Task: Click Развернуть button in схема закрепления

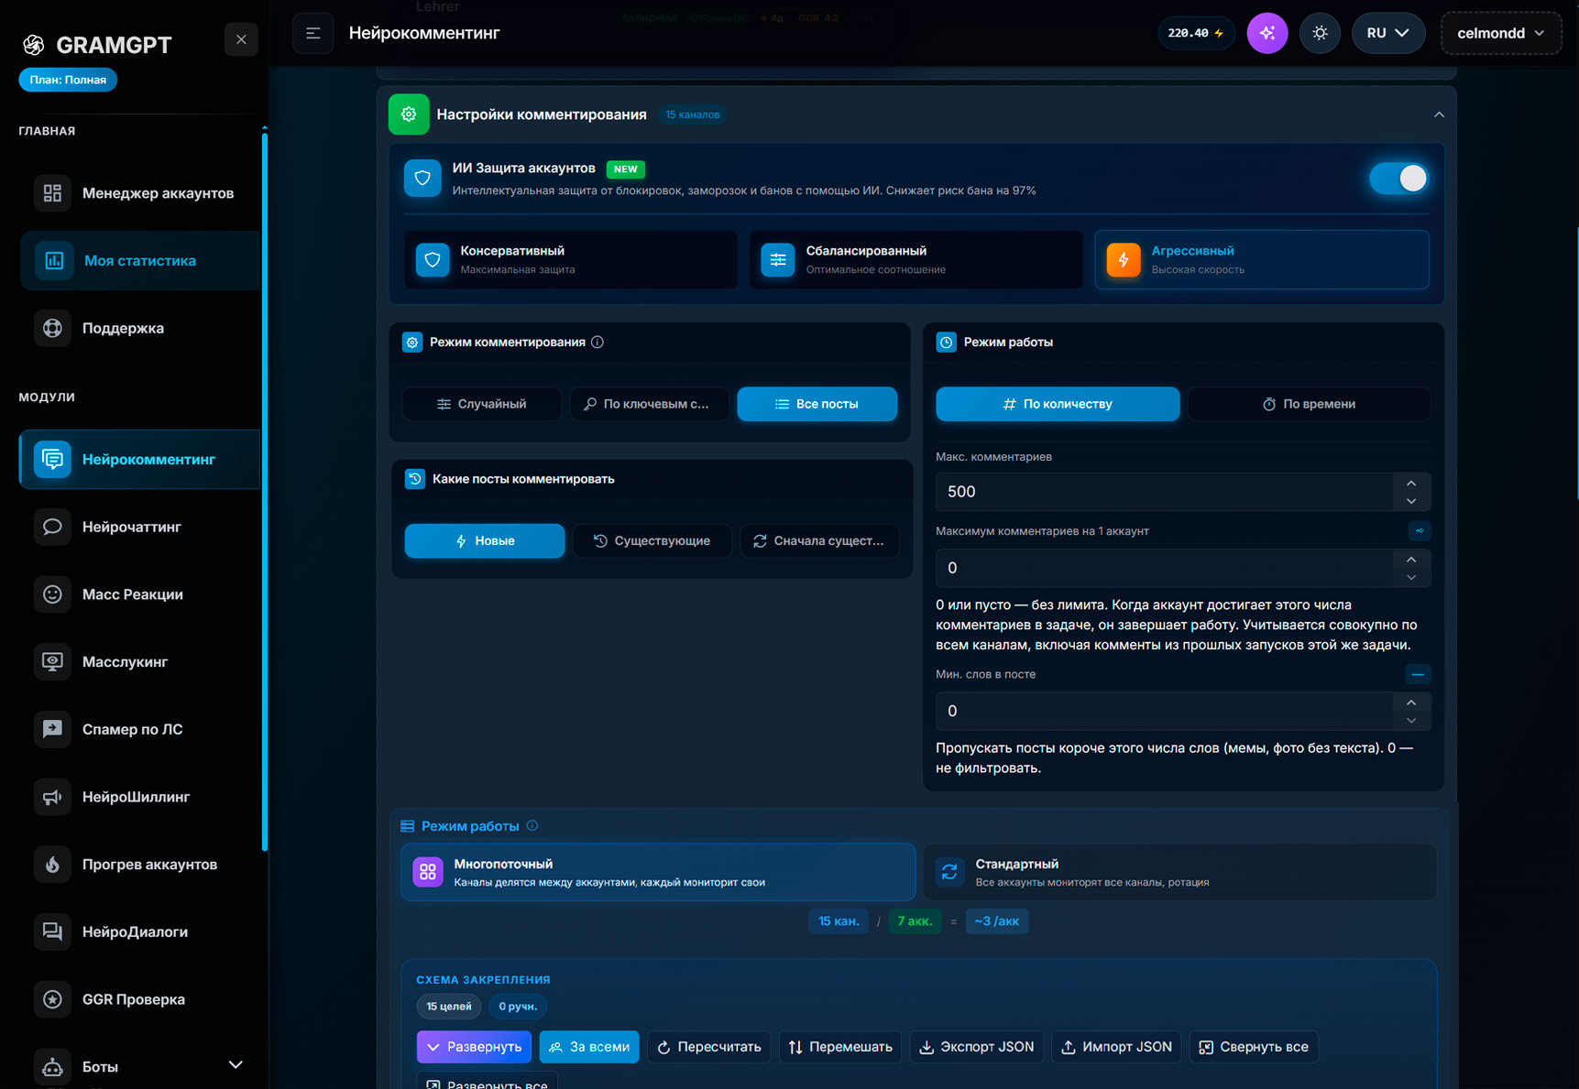Action: click(474, 1047)
